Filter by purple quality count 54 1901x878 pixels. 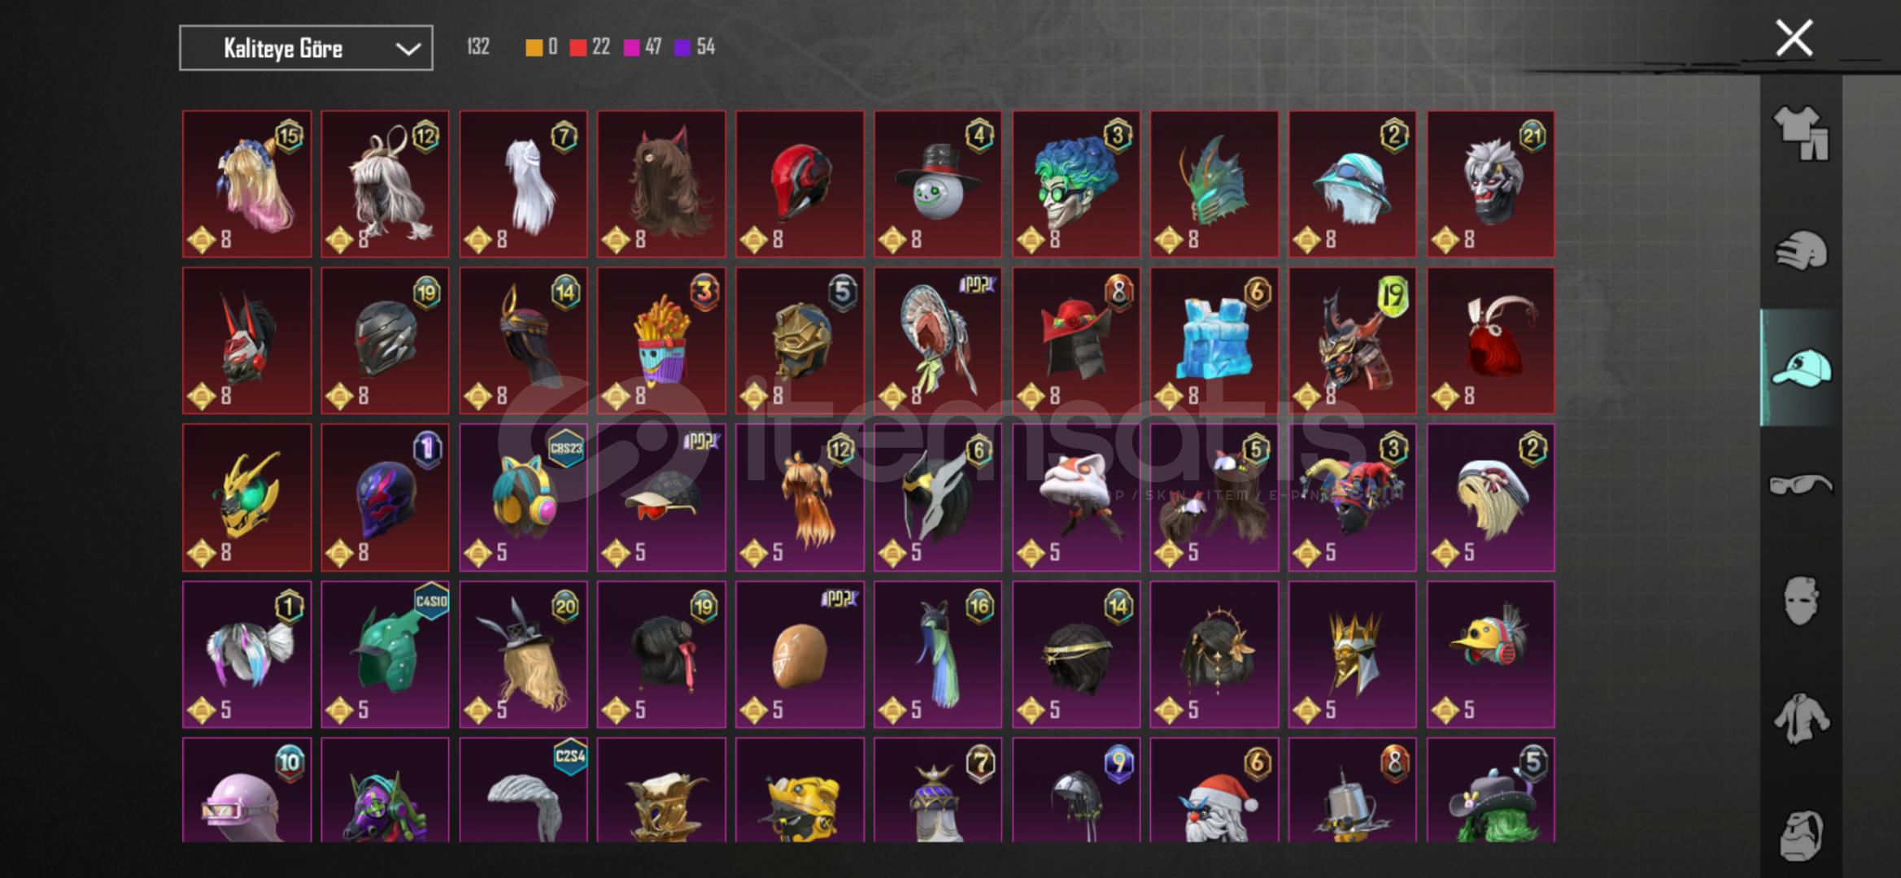point(695,47)
